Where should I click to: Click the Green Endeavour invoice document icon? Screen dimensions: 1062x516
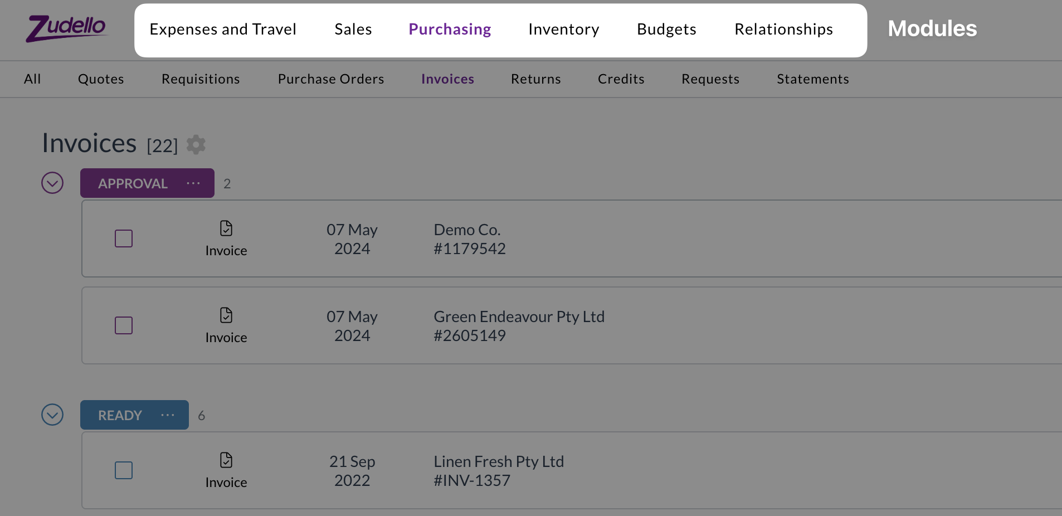point(226,315)
